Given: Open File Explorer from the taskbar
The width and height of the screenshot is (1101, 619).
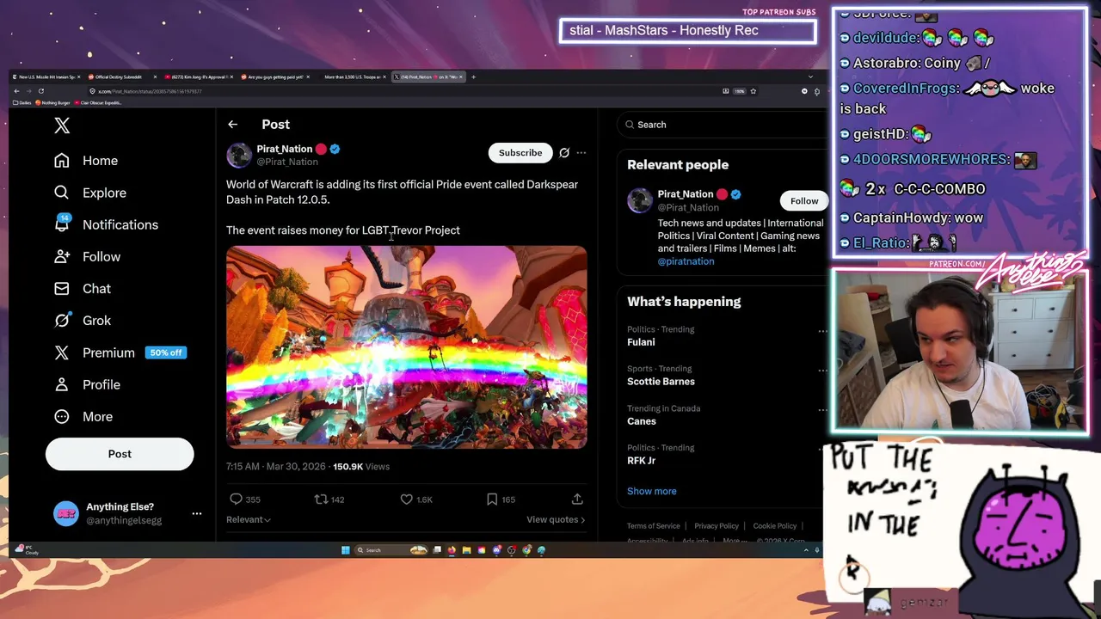Looking at the screenshot, I should [467, 550].
